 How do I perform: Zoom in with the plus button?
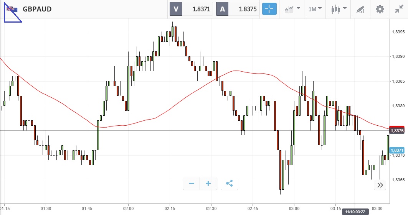click(x=208, y=184)
